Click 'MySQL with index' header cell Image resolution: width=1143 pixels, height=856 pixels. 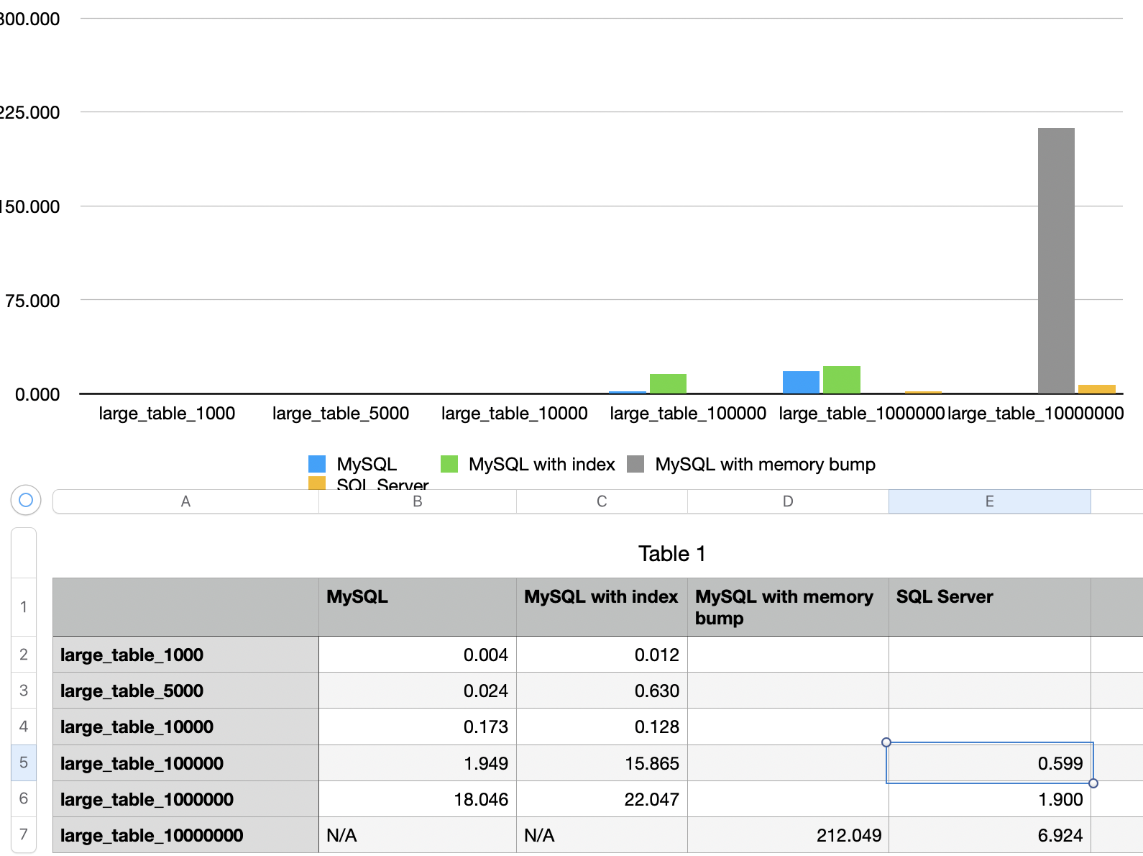click(602, 607)
